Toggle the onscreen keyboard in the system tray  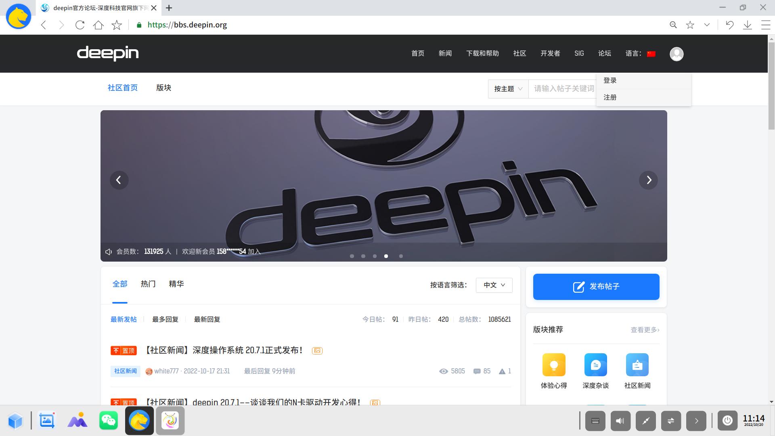point(595,421)
